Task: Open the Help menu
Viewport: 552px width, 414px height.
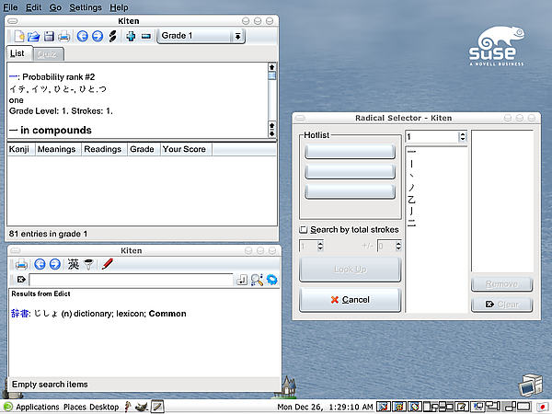Action: pos(119,7)
